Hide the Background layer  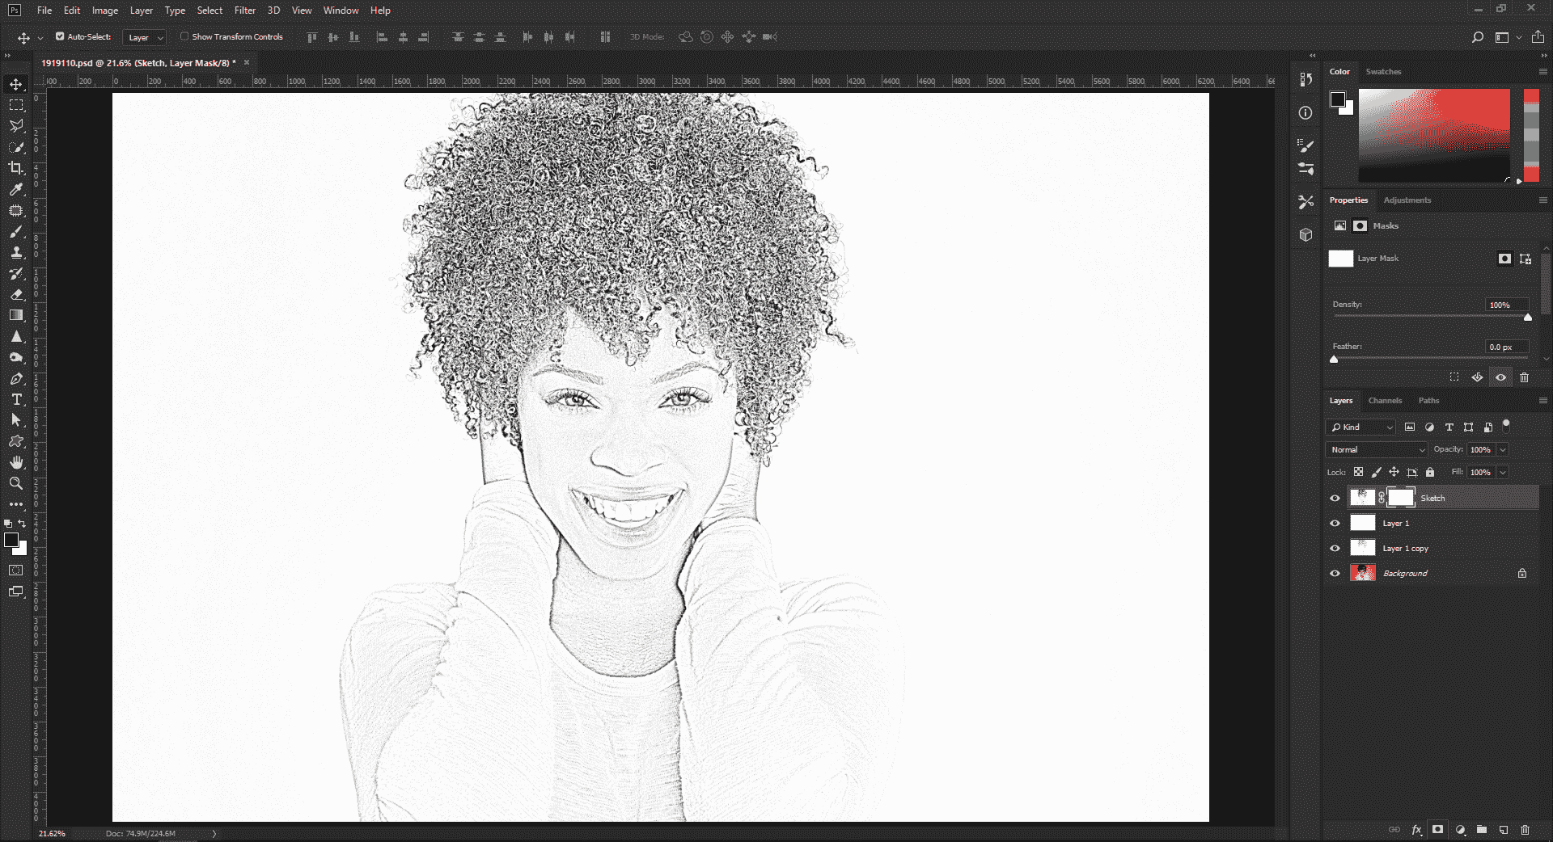1335,574
